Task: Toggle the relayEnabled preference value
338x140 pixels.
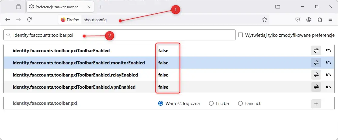Action: (316, 75)
